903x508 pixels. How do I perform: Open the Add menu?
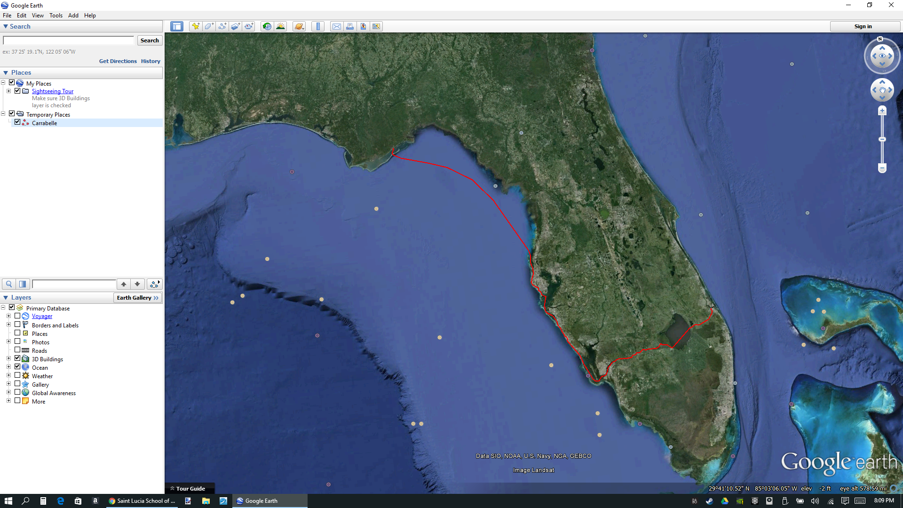(x=73, y=15)
